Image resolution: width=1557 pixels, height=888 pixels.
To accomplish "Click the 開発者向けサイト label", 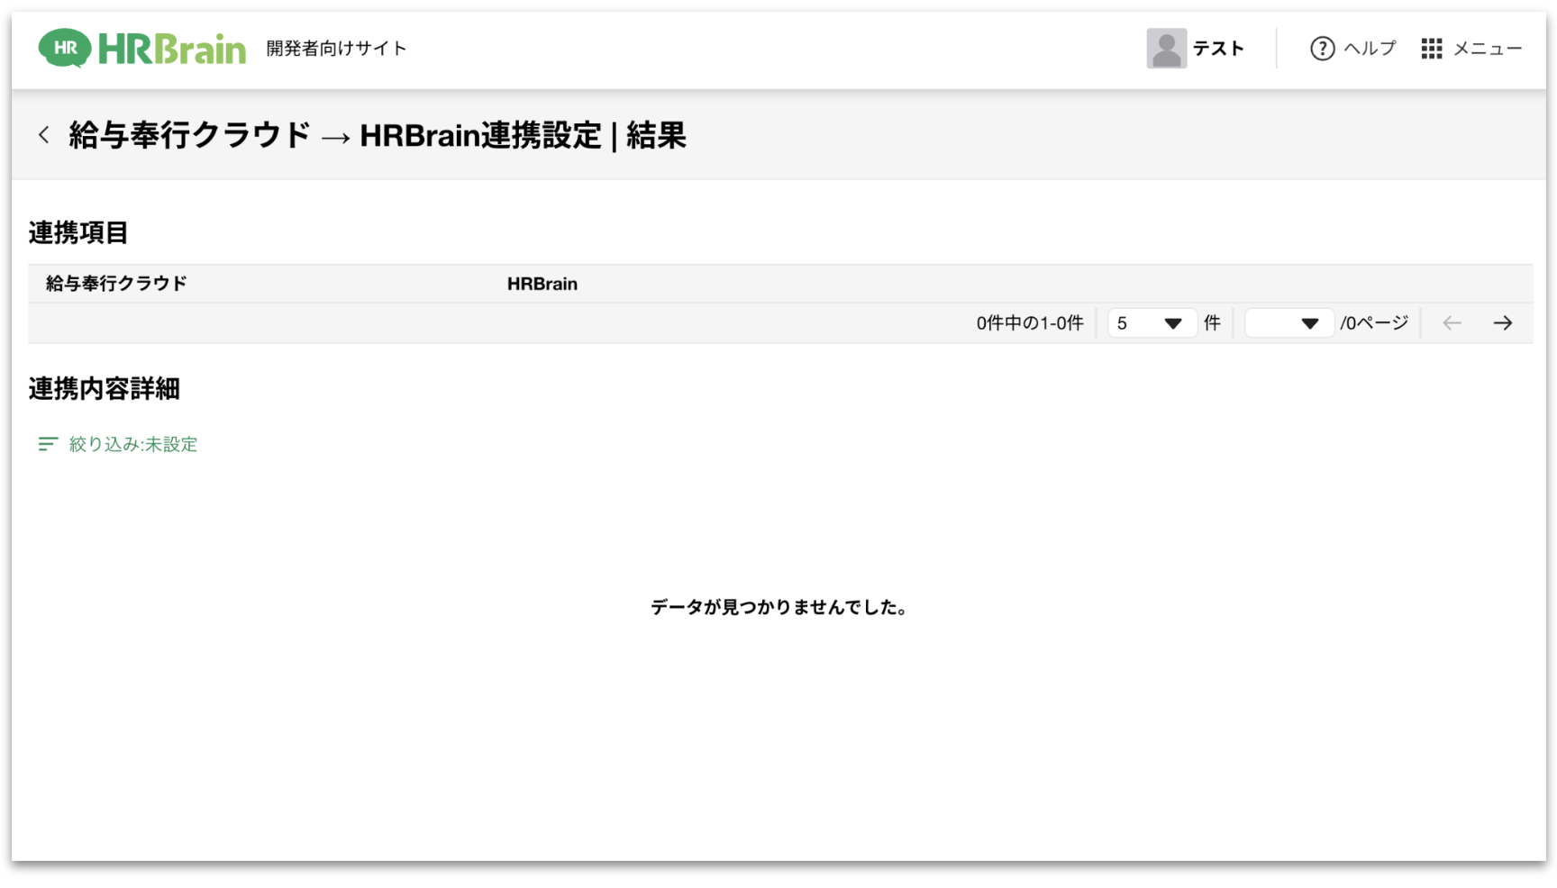I will click(336, 49).
